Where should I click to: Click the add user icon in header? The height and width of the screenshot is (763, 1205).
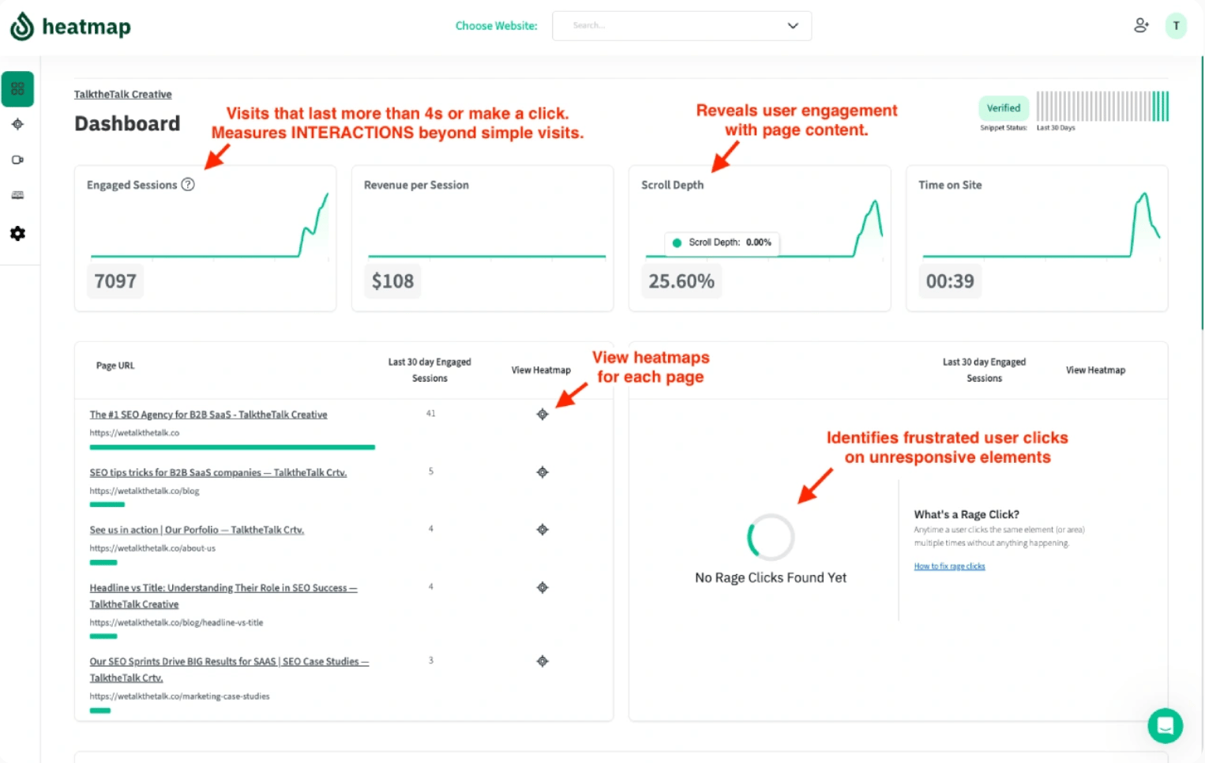[x=1141, y=25]
